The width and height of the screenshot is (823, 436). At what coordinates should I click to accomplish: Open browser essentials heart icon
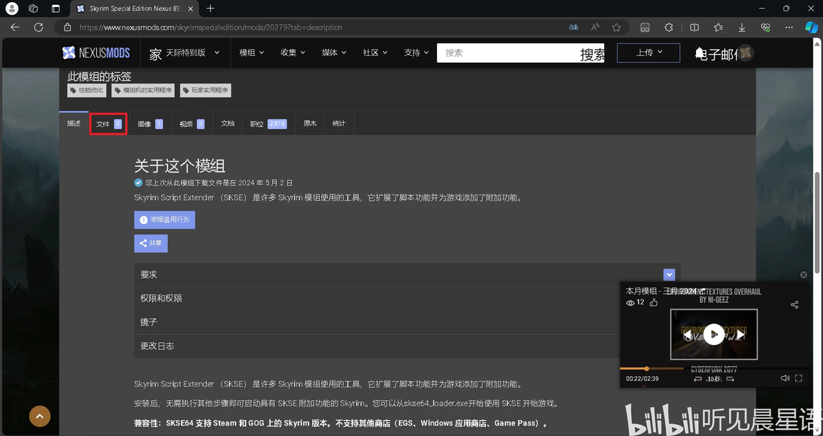click(x=765, y=28)
